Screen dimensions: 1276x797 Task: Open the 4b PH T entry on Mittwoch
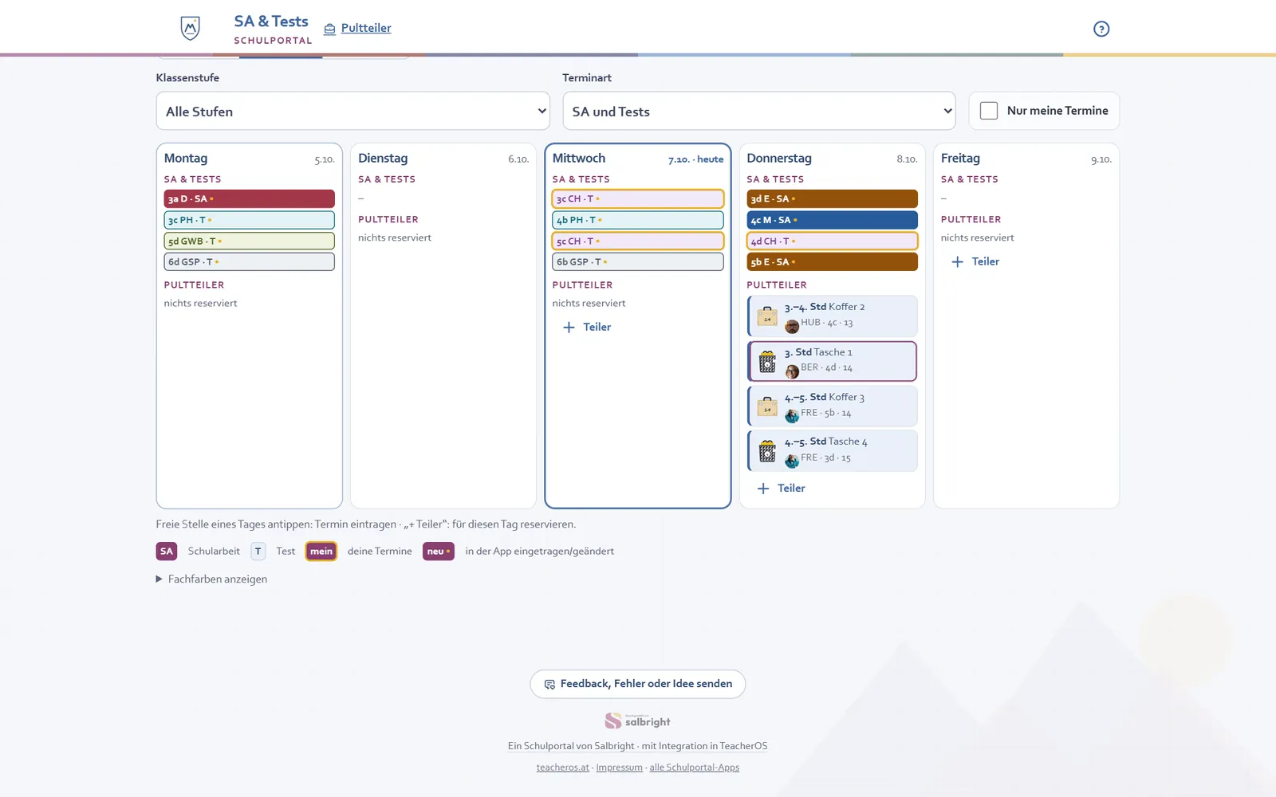(x=638, y=220)
